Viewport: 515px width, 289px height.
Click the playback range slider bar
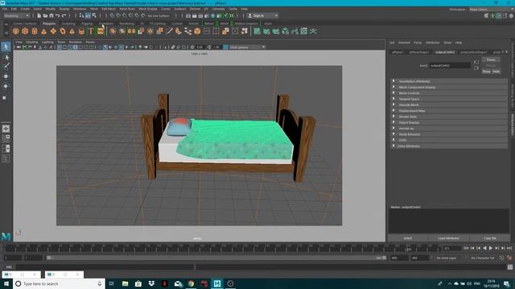tap(216, 258)
